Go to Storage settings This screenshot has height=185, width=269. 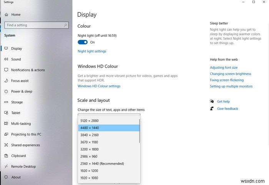coord(17,102)
